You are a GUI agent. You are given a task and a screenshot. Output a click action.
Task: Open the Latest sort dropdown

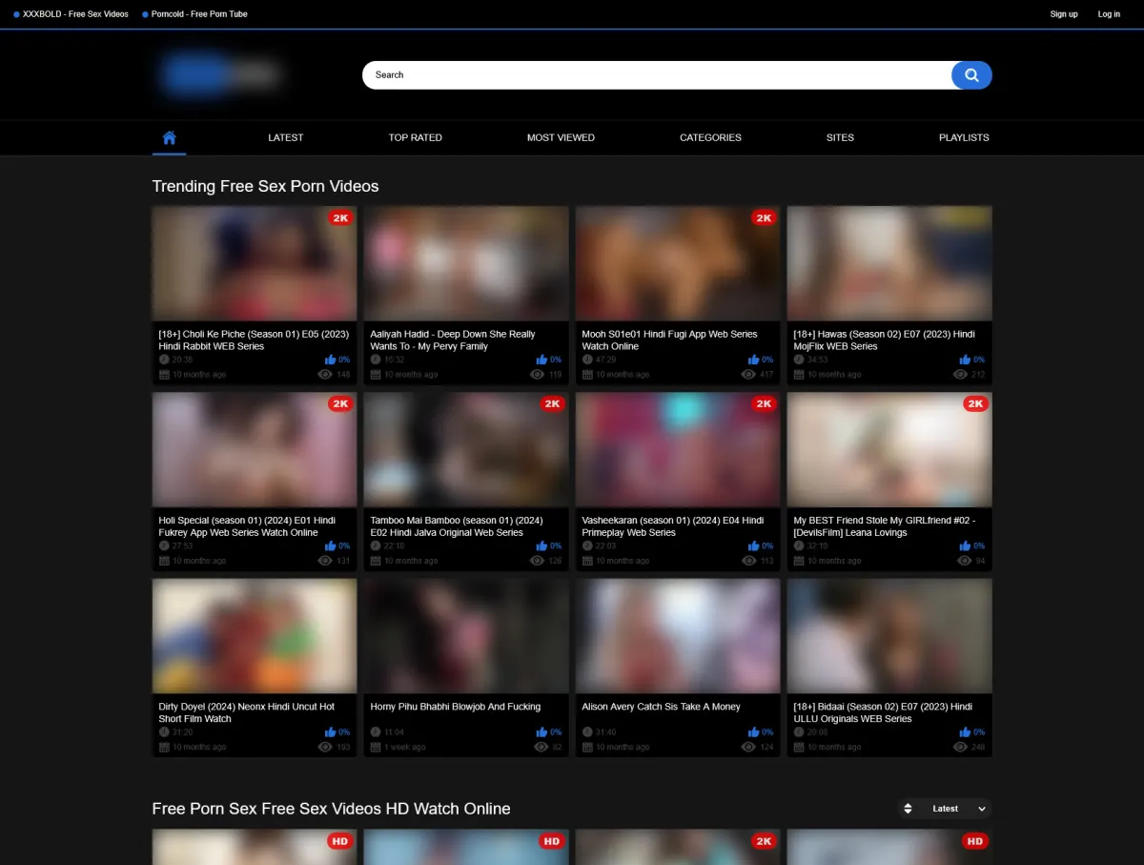[945, 809]
